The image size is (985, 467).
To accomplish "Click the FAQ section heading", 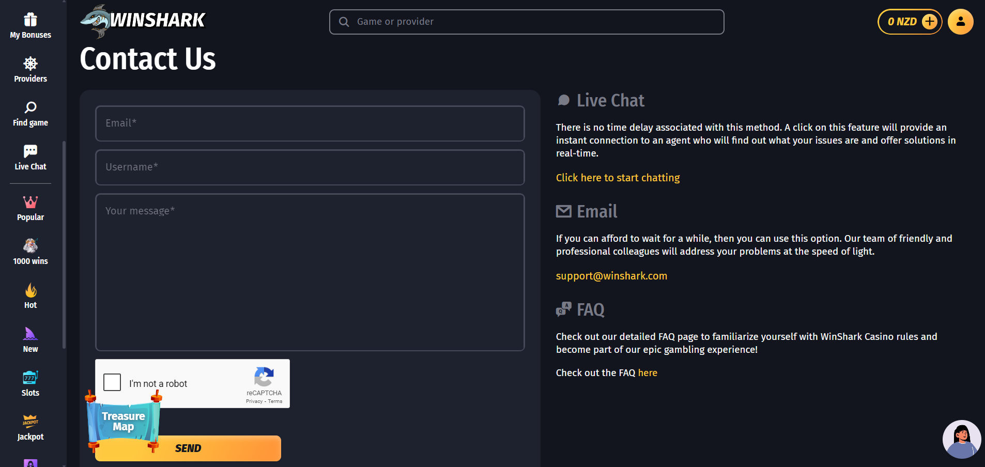I will click(590, 309).
